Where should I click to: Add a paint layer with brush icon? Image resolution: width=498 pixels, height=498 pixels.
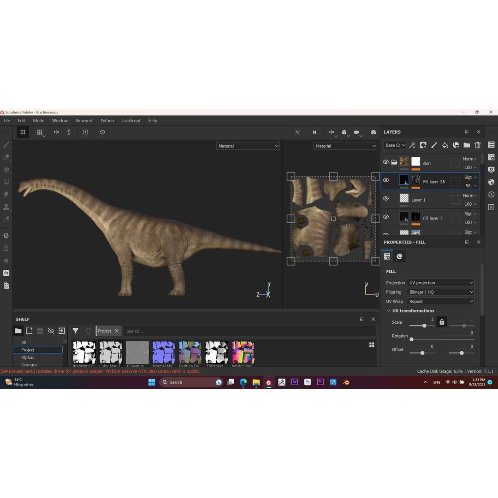pyautogui.click(x=434, y=145)
